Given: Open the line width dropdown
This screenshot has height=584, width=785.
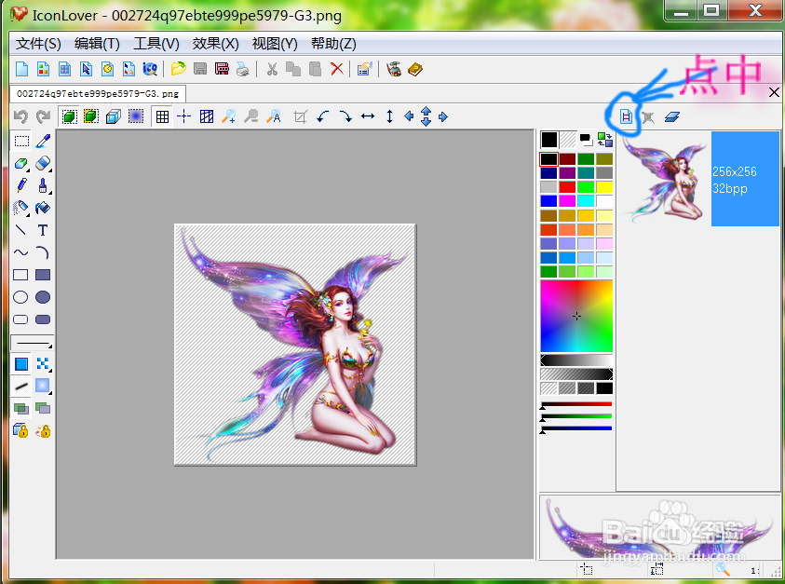Looking at the screenshot, I should coord(32,343).
